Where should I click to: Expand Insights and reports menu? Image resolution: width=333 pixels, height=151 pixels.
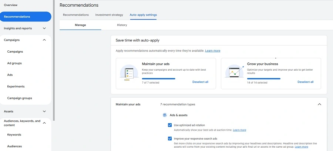pos(44,28)
